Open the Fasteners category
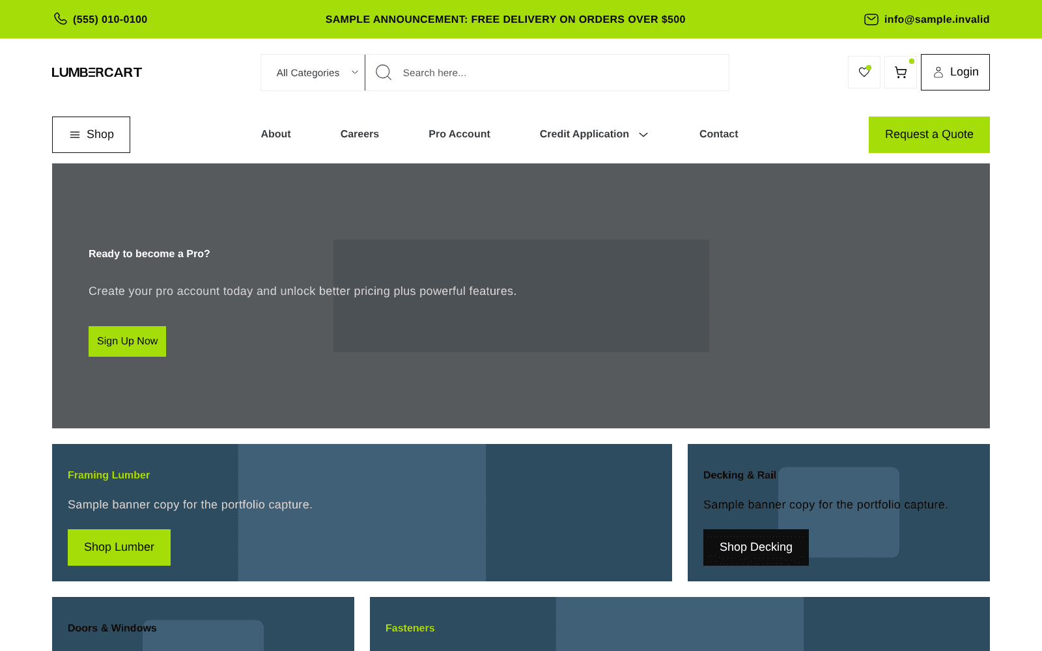This screenshot has height=651, width=1042. [410, 628]
